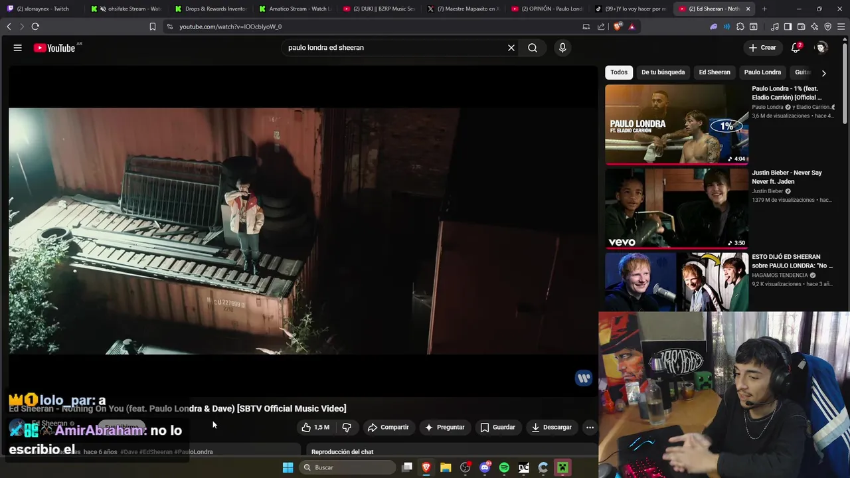Save video with Guardar
The width and height of the screenshot is (850, 478).
498,428
